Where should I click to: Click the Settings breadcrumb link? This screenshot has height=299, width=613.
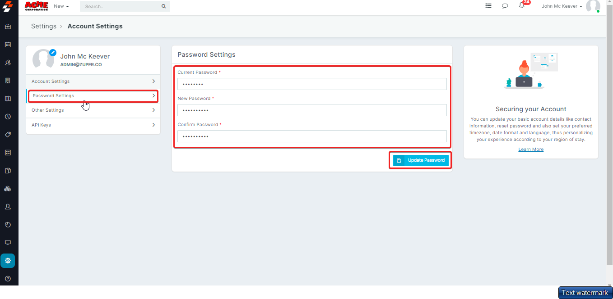(44, 26)
